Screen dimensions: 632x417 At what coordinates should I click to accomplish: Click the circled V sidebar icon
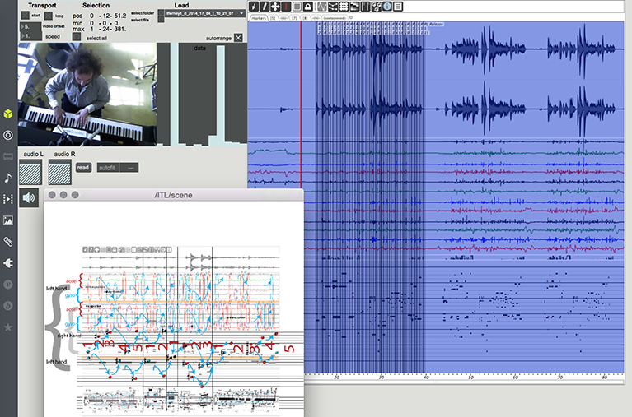[x=8, y=285]
